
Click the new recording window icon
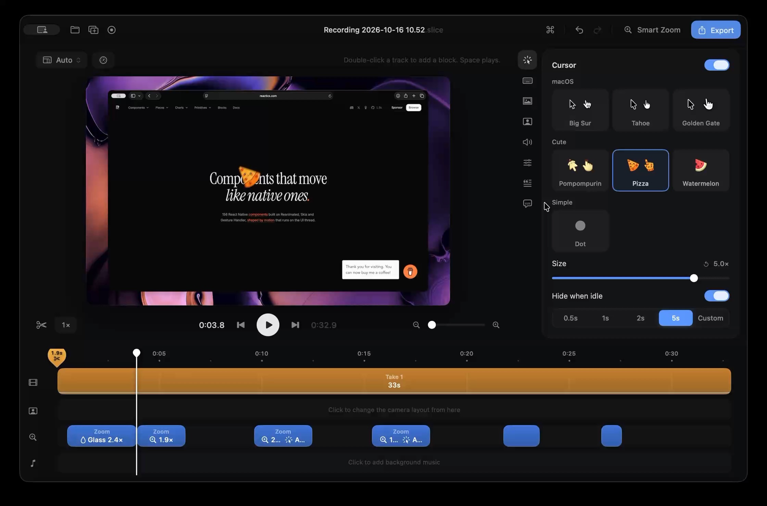(93, 30)
